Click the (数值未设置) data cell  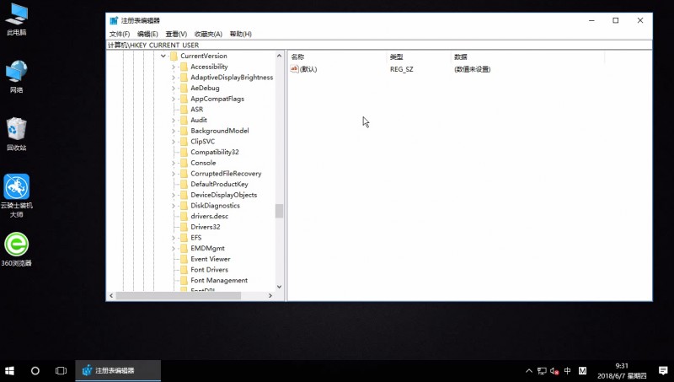pos(473,69)
